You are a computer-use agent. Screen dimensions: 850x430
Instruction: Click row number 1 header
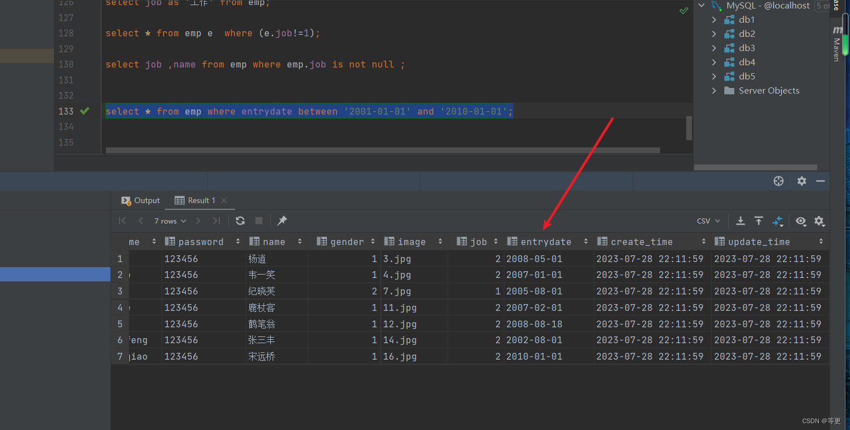click(120, 259)
